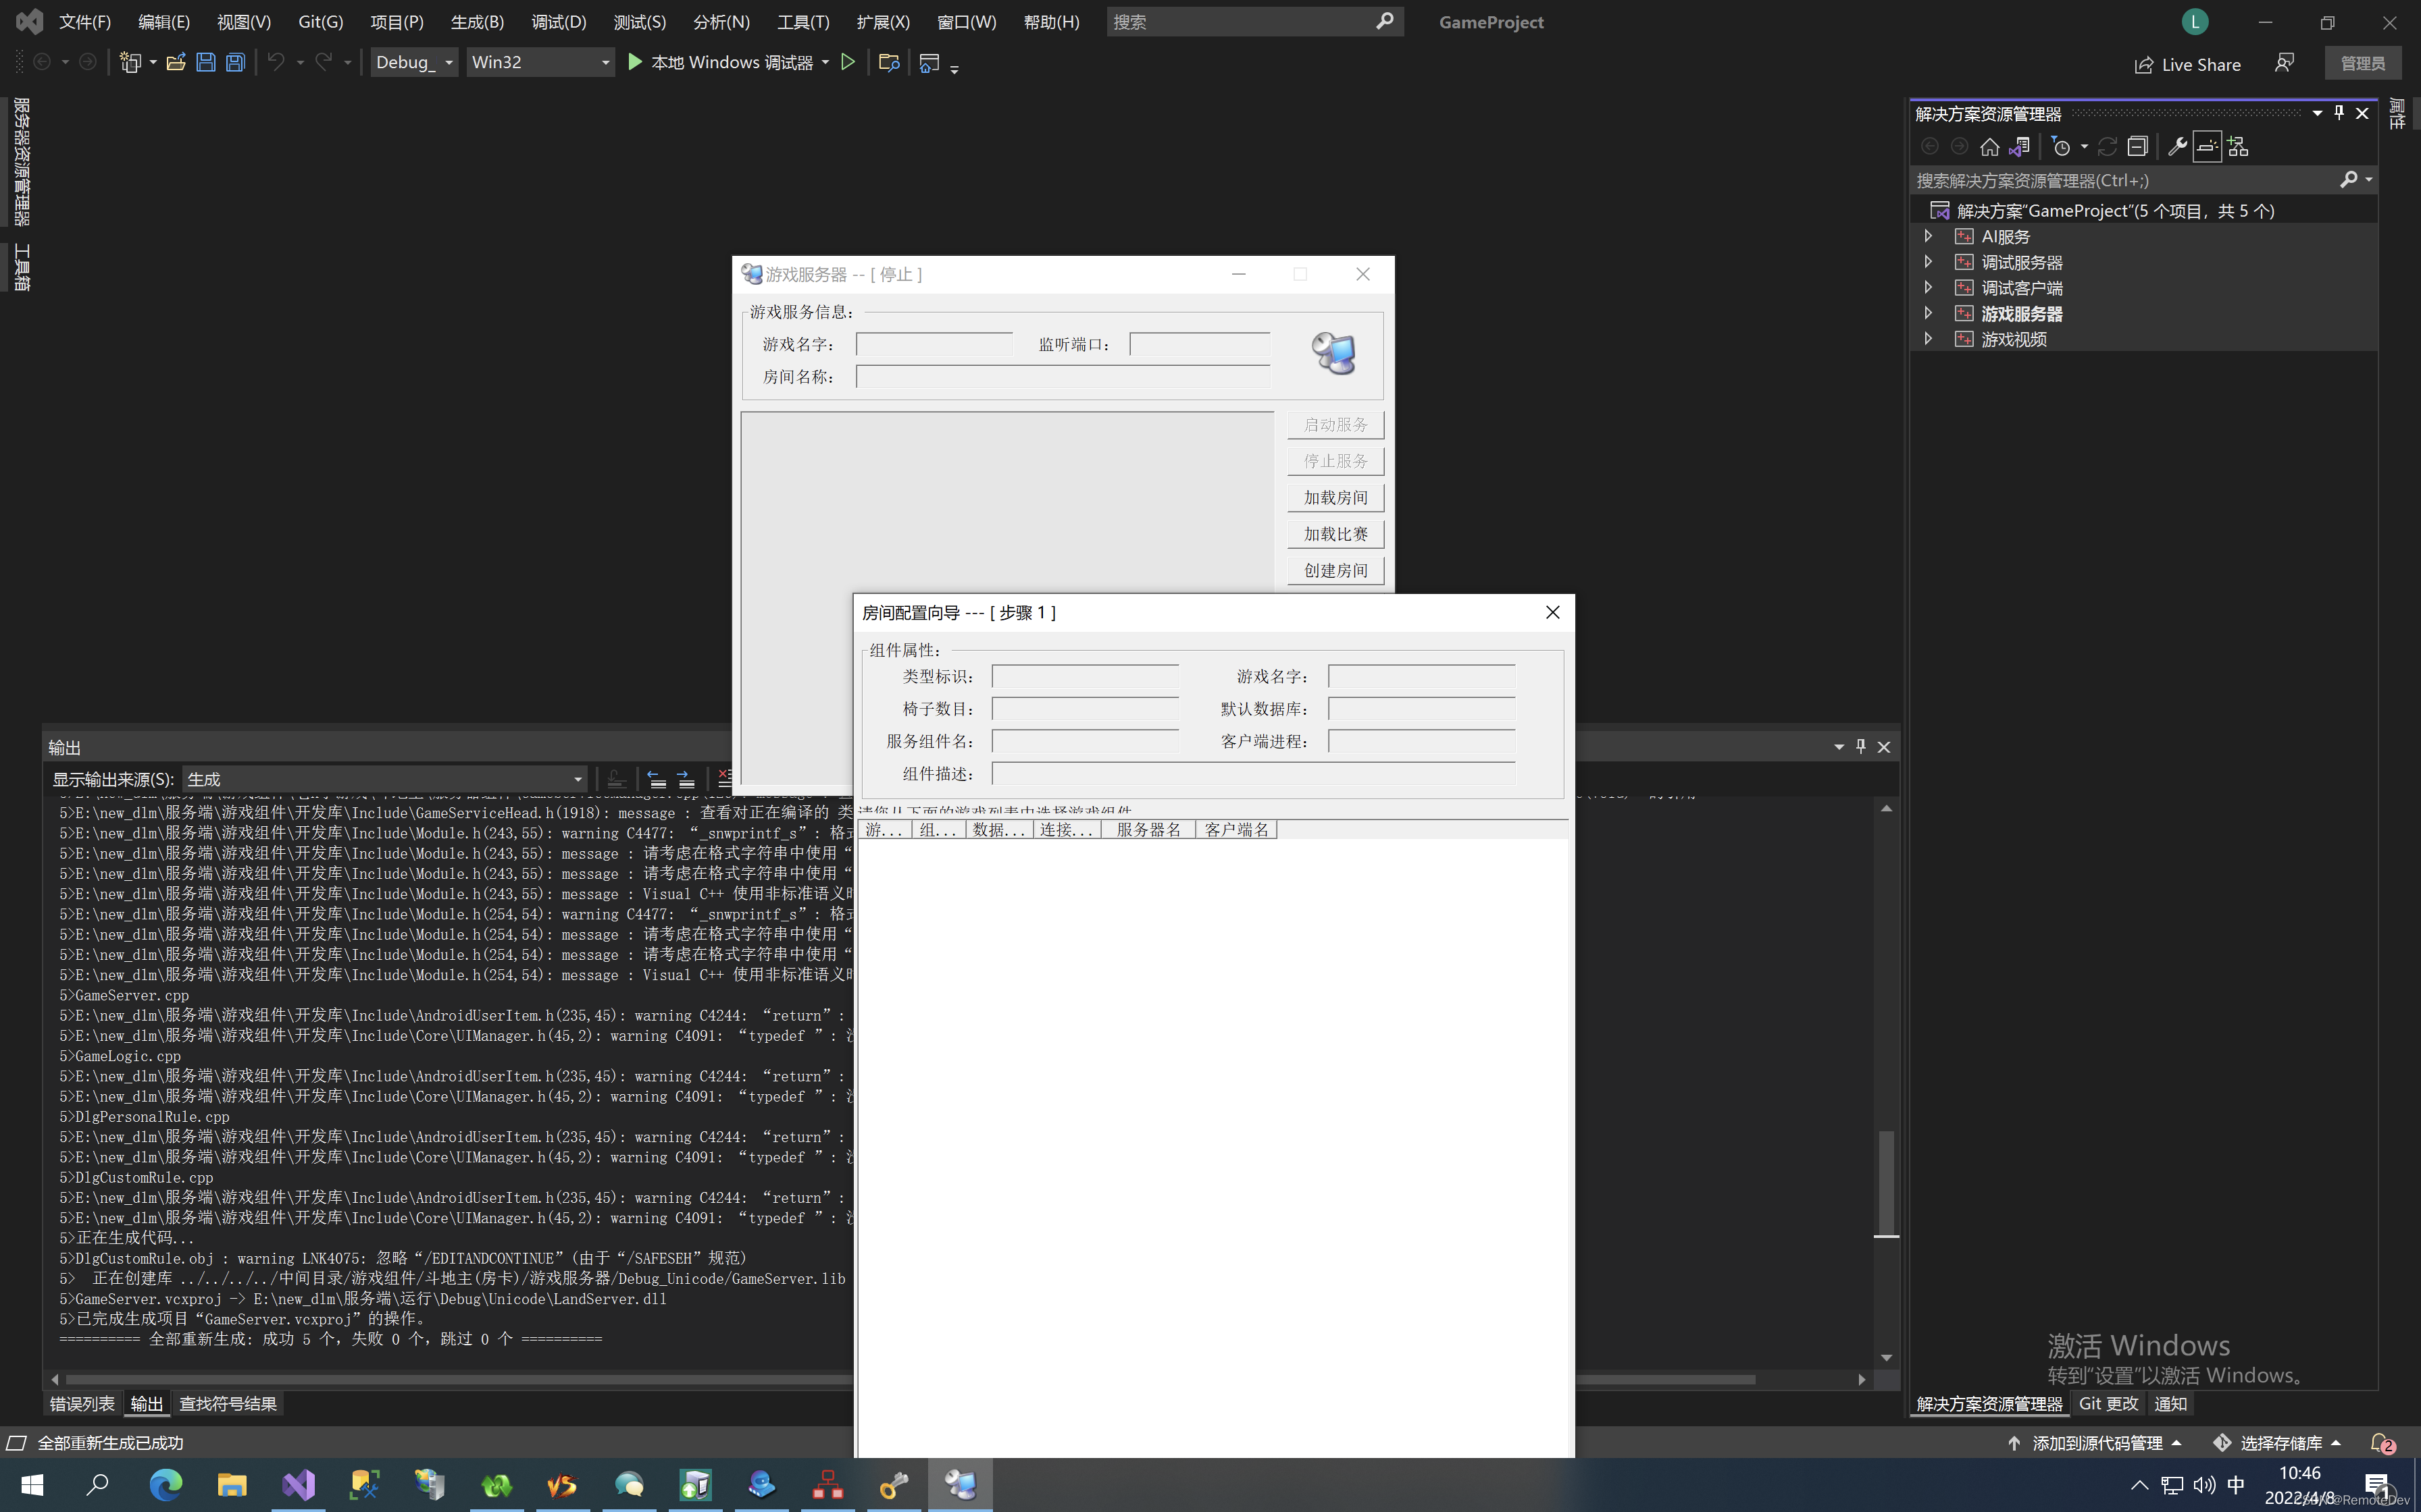Expand the 游戏视频 project node
Screen dimensions: 2421x1512
tap(1928, 339)
